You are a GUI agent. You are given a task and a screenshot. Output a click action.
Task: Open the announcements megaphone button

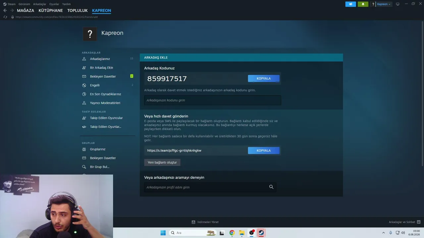(x=350, y=4)
